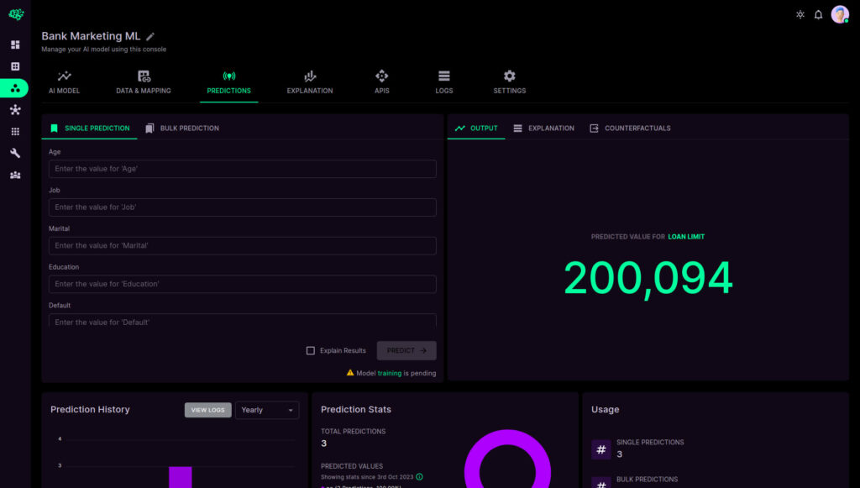
Task: Open the Explanation tab in output panel
Action: coord(543,129)
